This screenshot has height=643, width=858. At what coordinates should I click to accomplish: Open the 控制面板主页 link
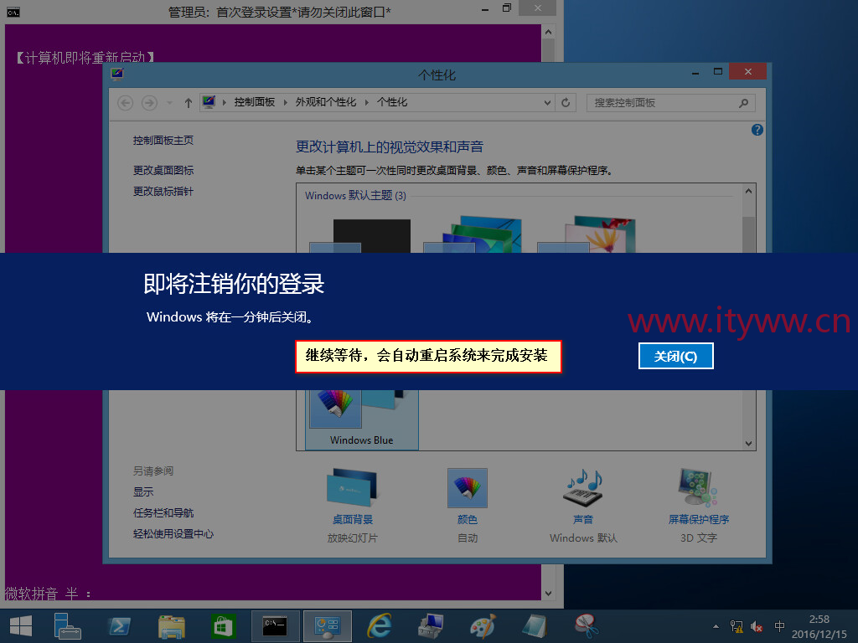tap(163, 141)
